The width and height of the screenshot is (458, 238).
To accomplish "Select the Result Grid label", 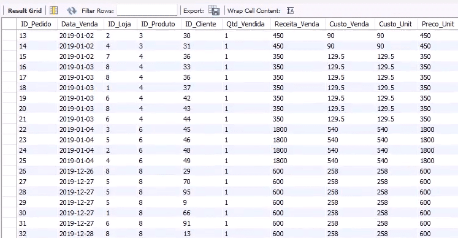I will coord(25,11).
